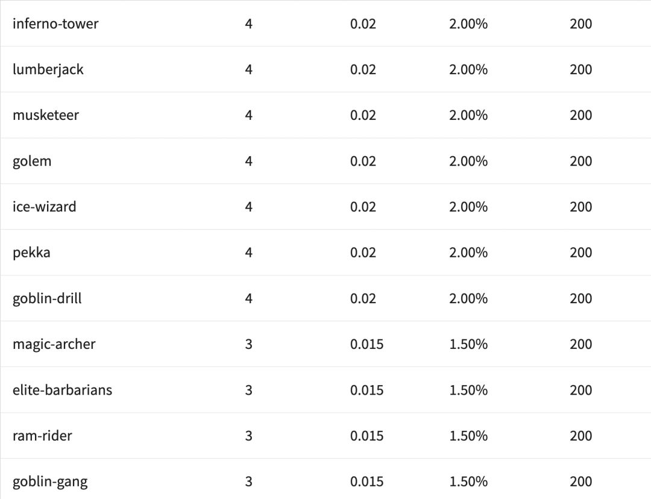
Task: Select the ram-rider card name
Action: point(42,436)
